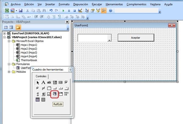Click the View Object icon in Project panel

point(11,27)
